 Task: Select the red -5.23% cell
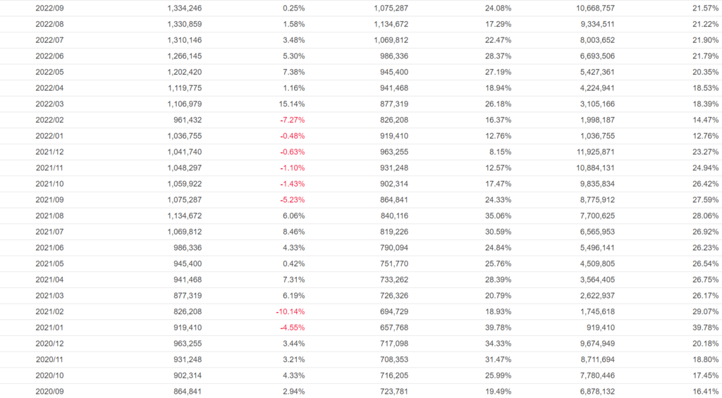point(290,200)
